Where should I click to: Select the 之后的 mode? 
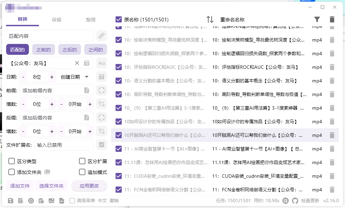pyautogui.click(x=70, y=50)
